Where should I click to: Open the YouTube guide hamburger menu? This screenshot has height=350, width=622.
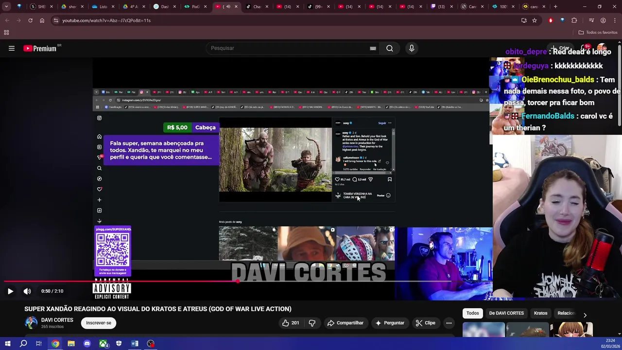click(12, 48)
